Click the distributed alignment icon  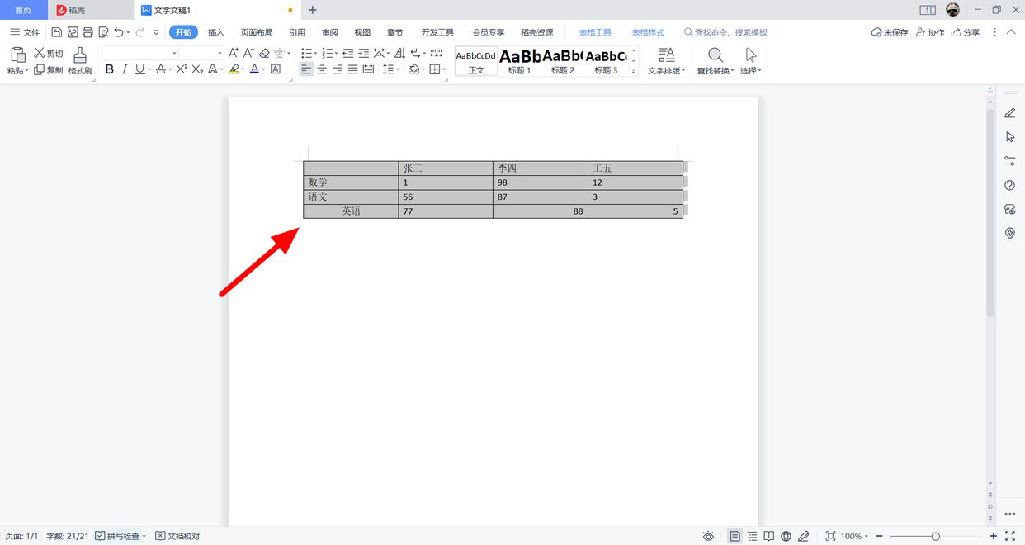[x=368, y=69]
